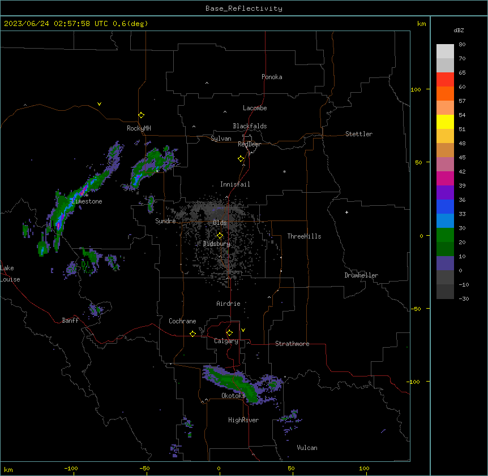Click the Drumheller city label
488x476 pixels.
(361, 275)
